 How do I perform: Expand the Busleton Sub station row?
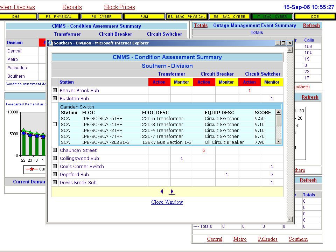[x=55, y=98]
